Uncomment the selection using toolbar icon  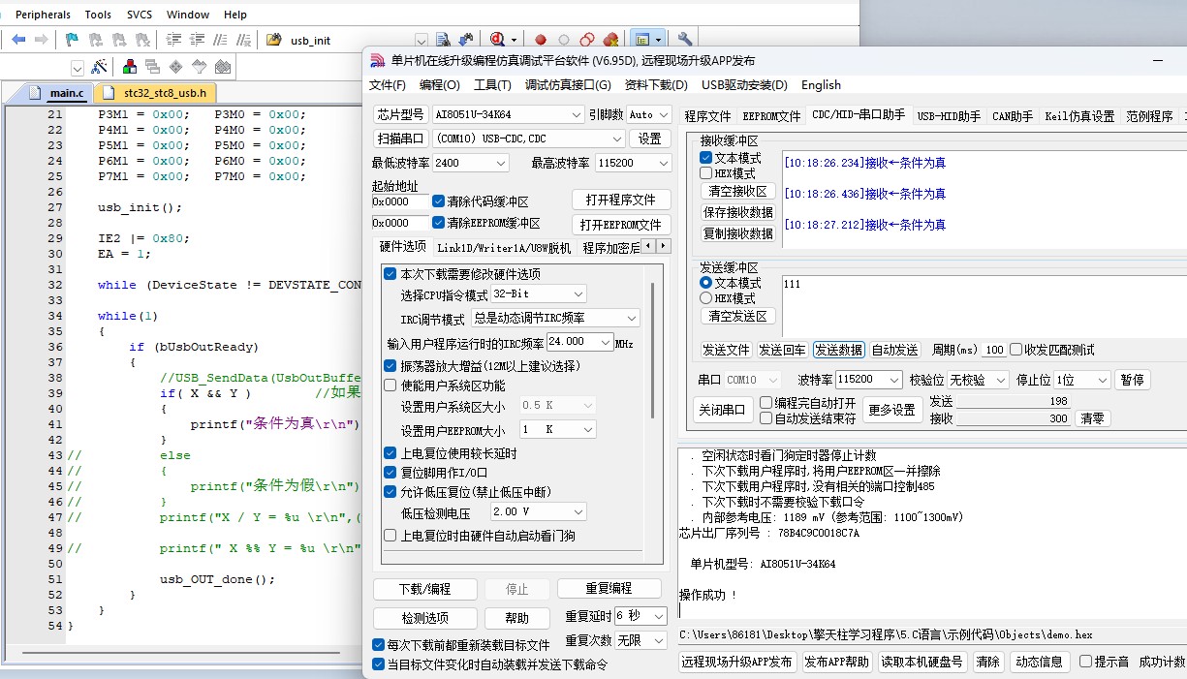click(x=244, y=40)
